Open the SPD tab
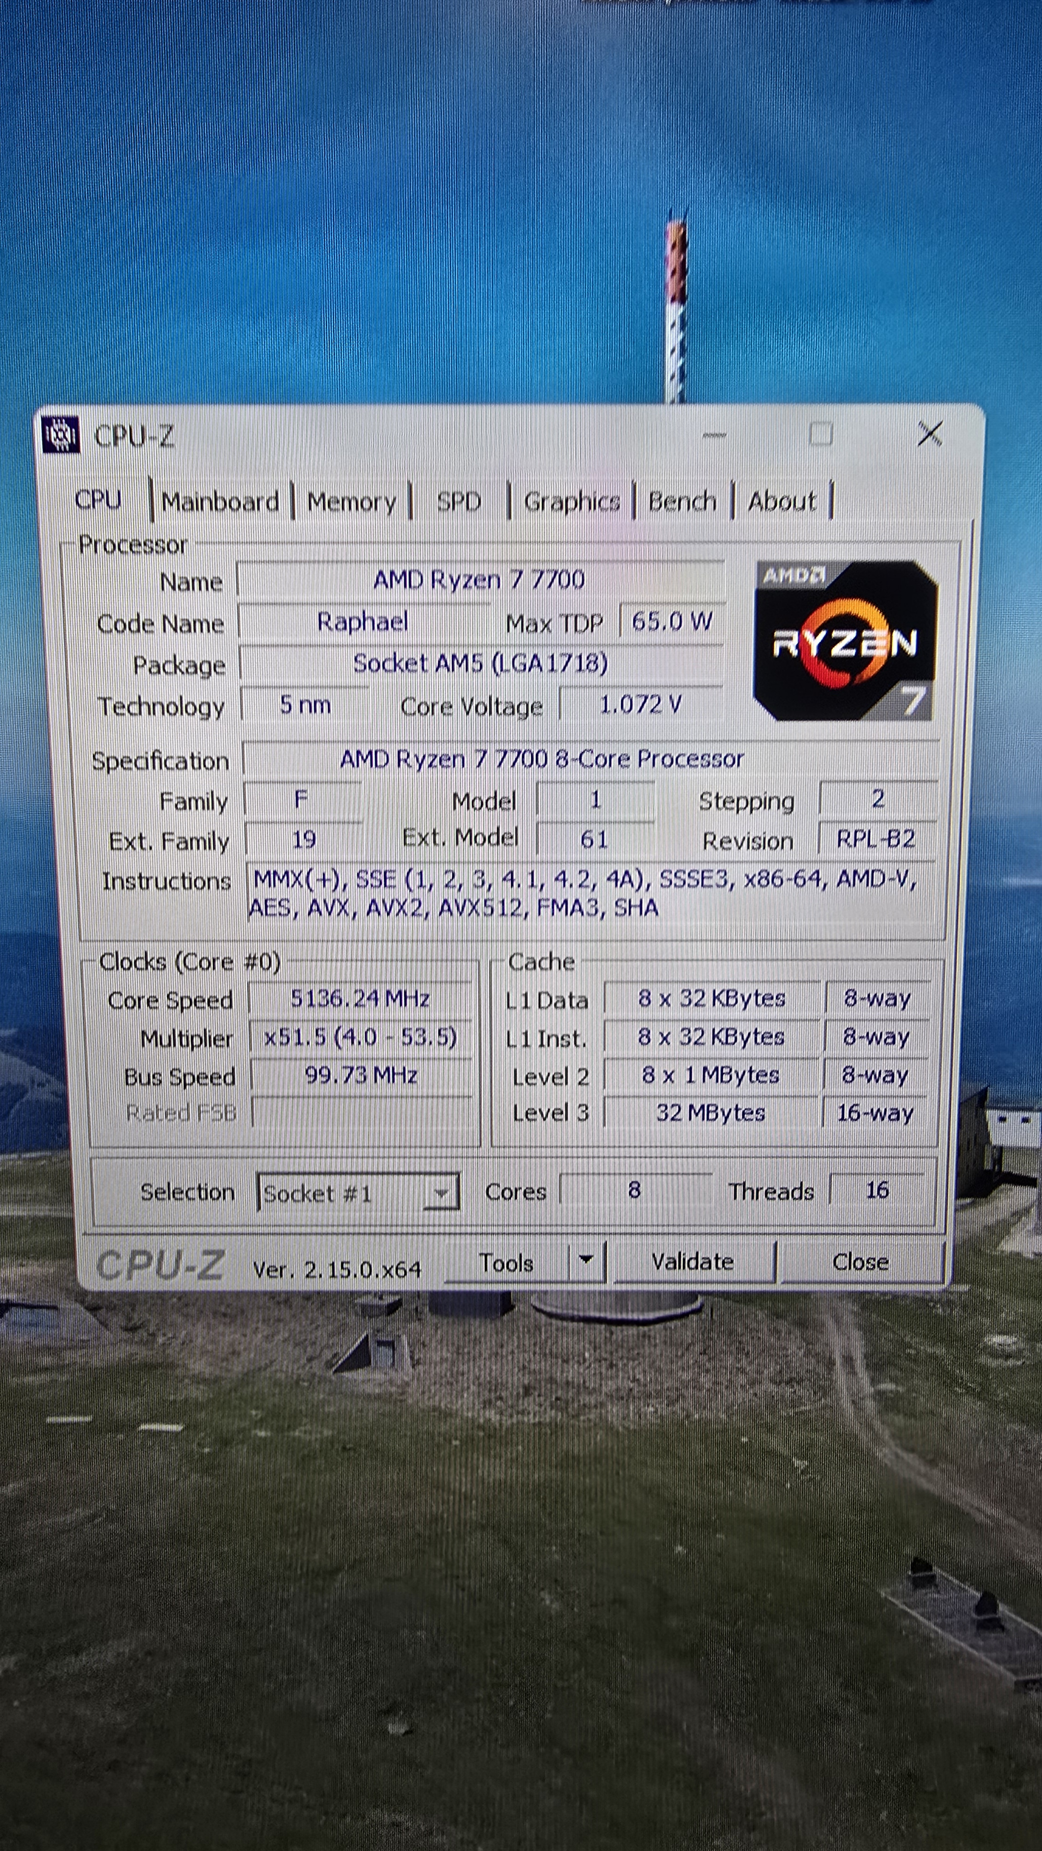The image size is (1042, 1851). (459, 501)
